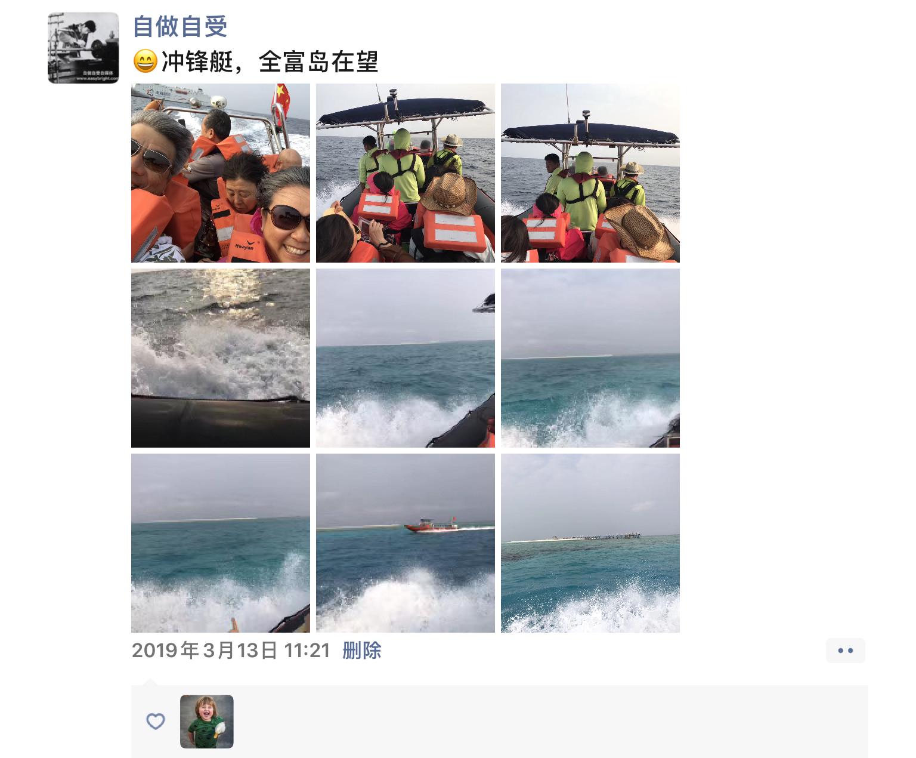Viewport: 916px width, 758px height.
Task: Click the grinning emoji in the caption
Action: [145, 61]
